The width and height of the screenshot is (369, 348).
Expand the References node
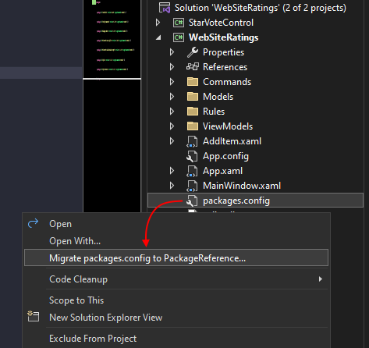[172, 67]
